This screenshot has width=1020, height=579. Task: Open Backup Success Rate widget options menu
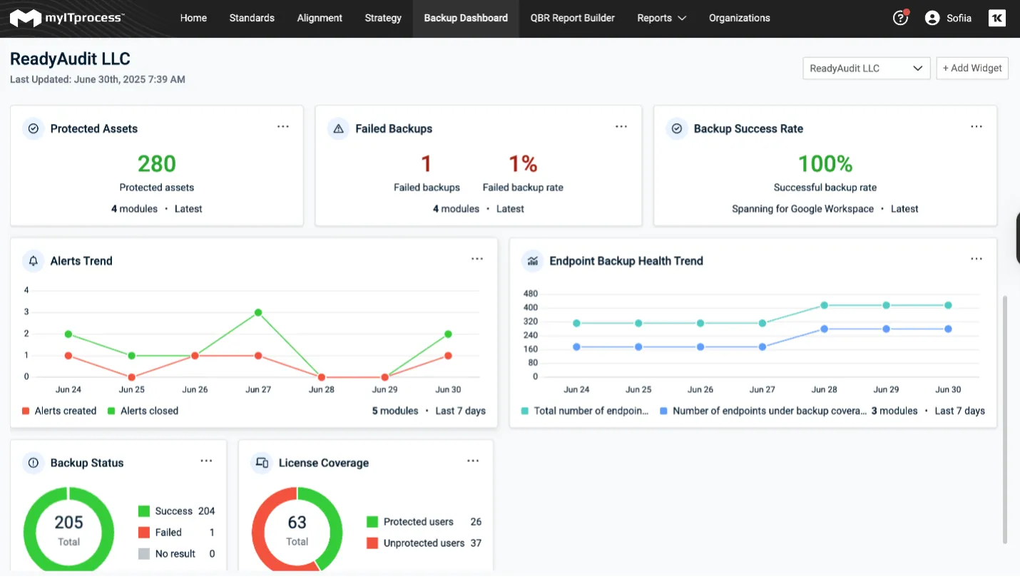coord(976,127)
